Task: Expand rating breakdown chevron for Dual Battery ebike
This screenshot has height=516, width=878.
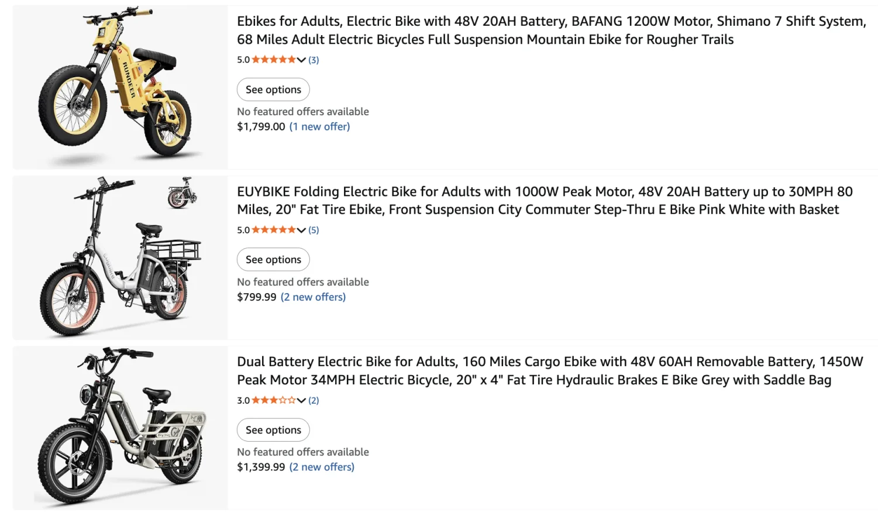Action: click(x=301, y=400)
